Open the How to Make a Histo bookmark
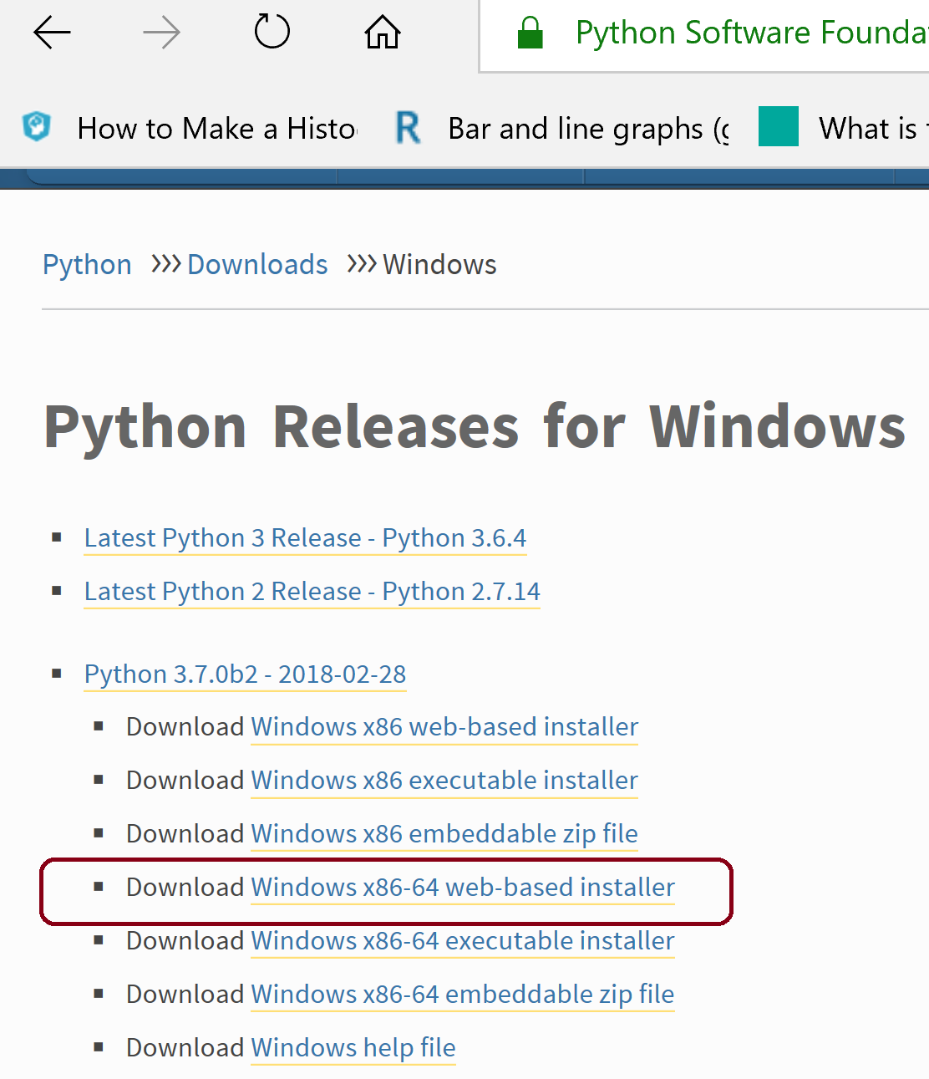 [216, 129]
